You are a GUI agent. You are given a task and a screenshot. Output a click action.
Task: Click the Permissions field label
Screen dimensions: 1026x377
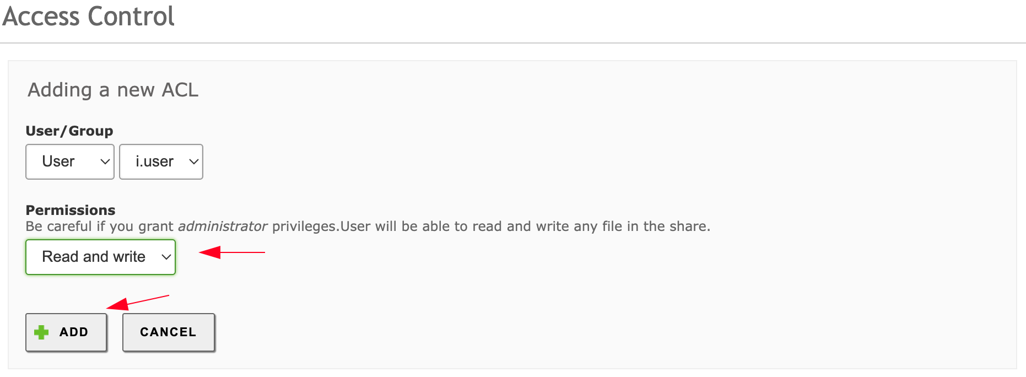(x=71, y=210)
